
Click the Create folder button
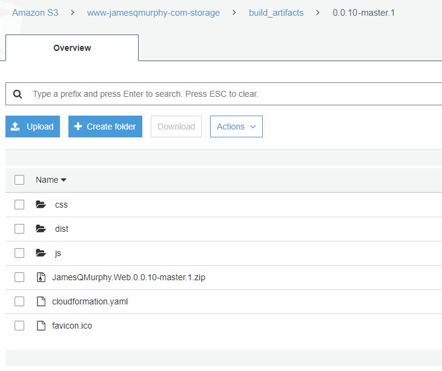(x=105, y=126)
